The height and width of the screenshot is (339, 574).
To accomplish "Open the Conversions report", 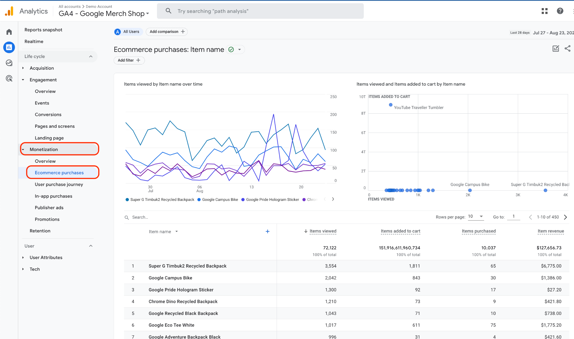I will coord(48,115).
